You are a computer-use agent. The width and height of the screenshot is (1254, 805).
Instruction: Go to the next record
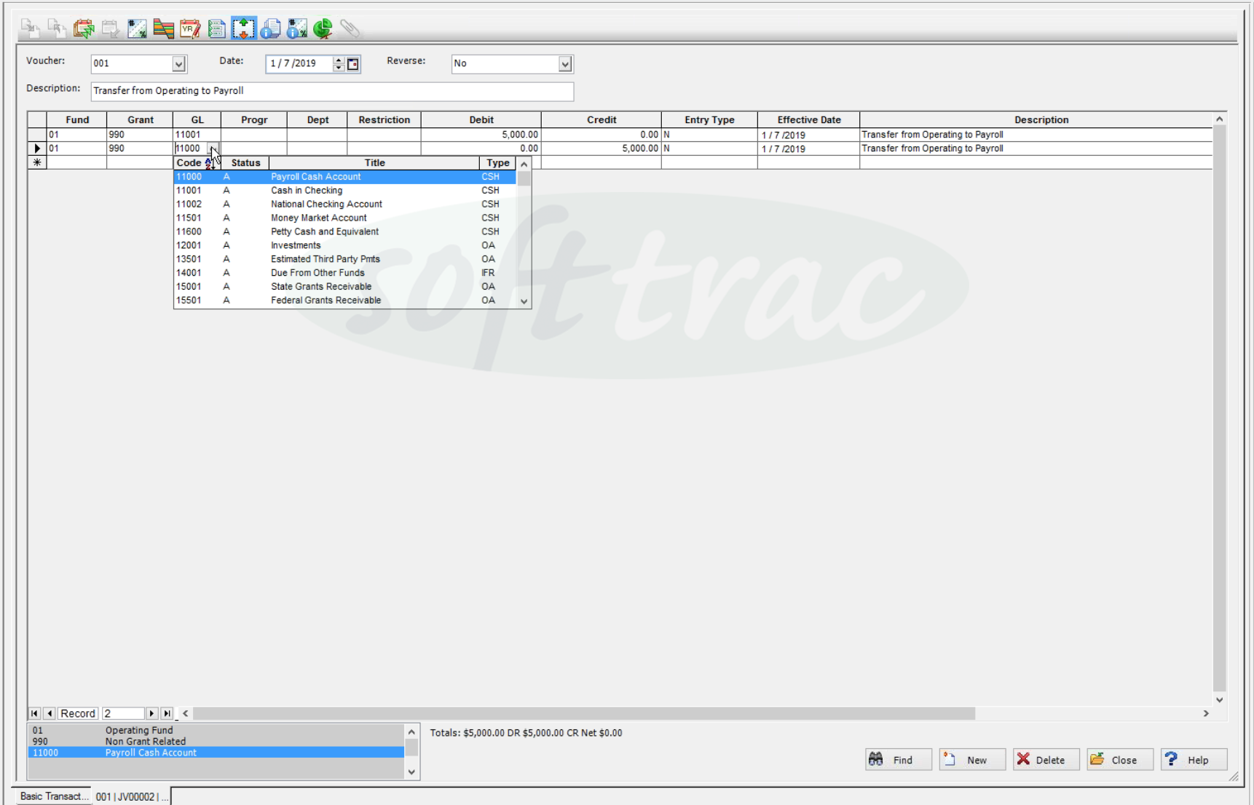click(x=151, y=714)
